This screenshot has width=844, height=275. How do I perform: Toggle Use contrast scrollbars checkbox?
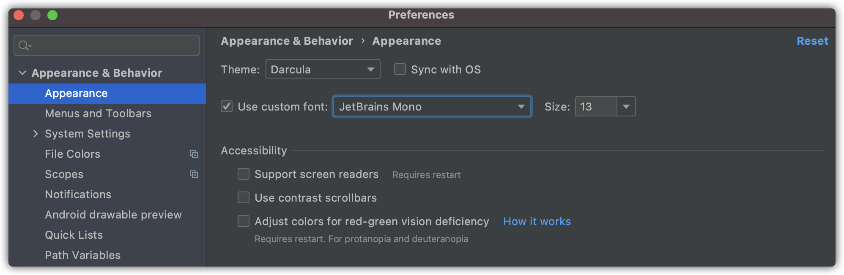tap(244, 197)
